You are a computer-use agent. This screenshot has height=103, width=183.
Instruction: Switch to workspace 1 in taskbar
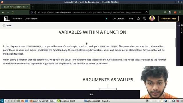pyautogui.click(x=5, y=101)
